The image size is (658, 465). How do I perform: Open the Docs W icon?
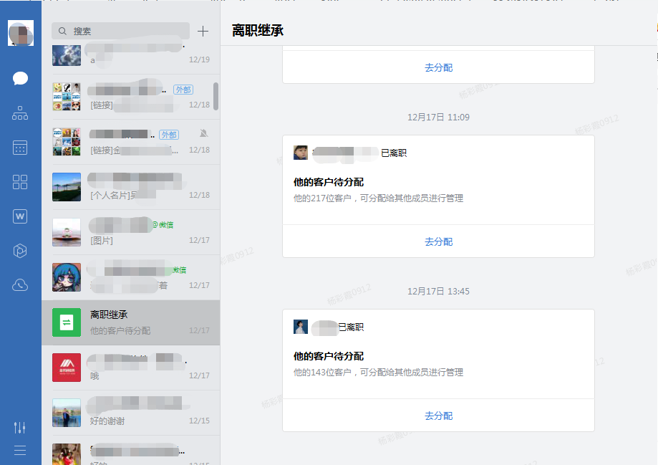point(20,216)
